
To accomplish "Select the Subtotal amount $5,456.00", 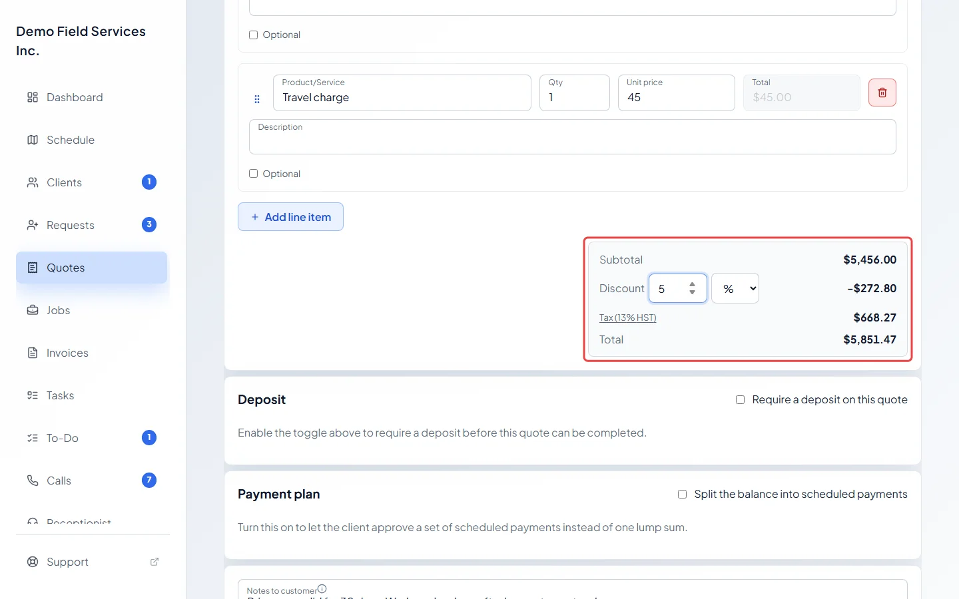I will coord(870,260).
